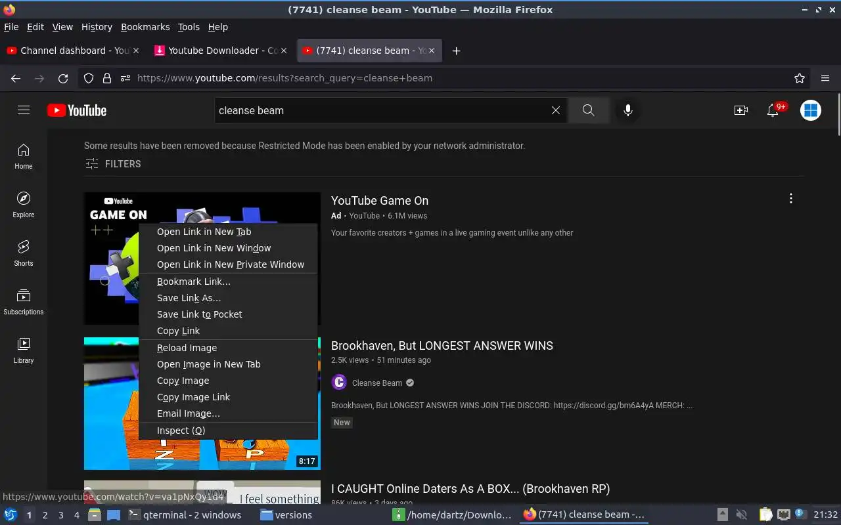Open the YouTube hamburger guide menu
841x525 pixels.
coord(24,110)
